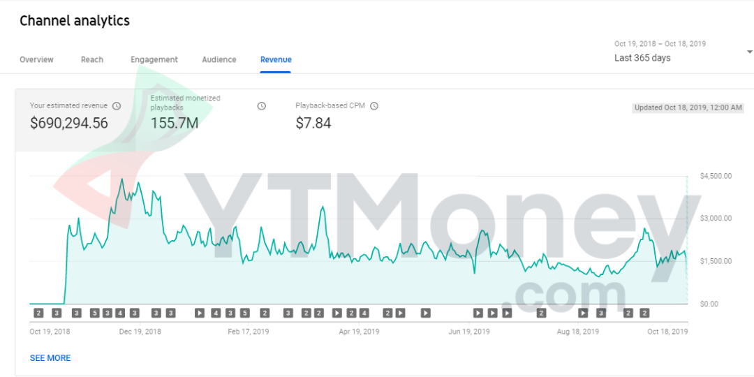The height and width of the screenshot is (377, 754).
Task: Click the '3' video marker right after the first '2' marker
Action: click(x=57, y=313)
